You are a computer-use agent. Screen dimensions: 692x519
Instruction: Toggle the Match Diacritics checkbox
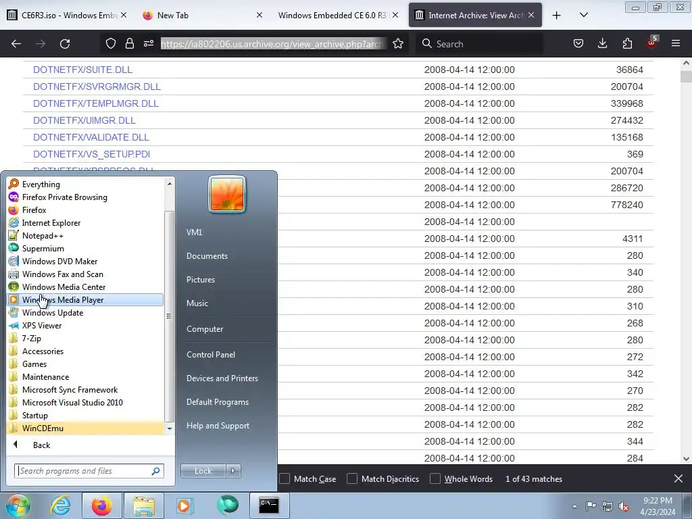coord(351,478)
